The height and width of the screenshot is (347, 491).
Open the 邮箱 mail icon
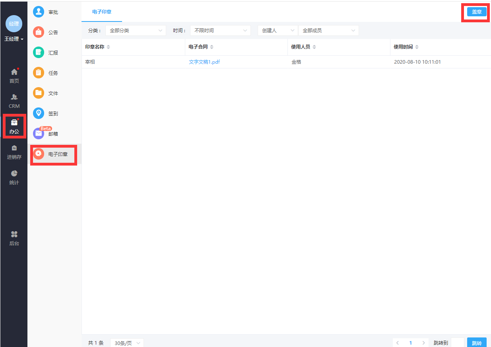coord(39,134)
